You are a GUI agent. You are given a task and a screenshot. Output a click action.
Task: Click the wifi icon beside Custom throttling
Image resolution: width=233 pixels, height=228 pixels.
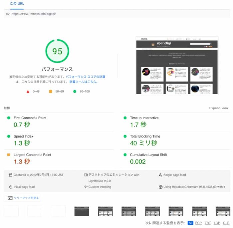click(x=86, y=187)
